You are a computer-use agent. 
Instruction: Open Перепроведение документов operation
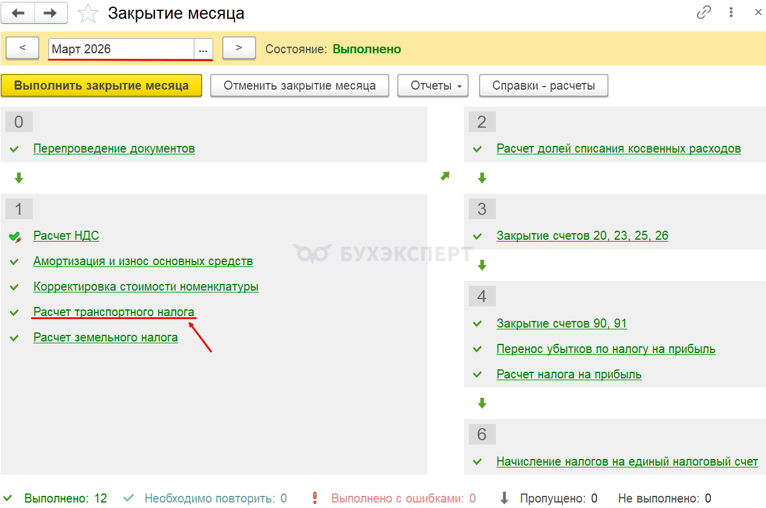(x=114, y=148)
